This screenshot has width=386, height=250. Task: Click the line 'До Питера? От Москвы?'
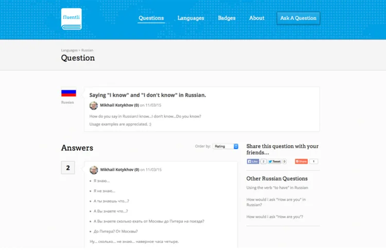pyautogui.click(x=116, y=231)
